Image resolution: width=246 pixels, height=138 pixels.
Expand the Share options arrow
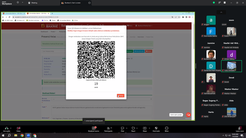pos(150,128)
